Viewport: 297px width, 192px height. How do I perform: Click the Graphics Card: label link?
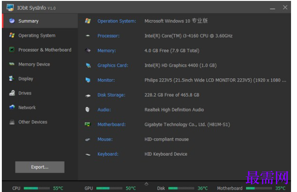pyautogui.click(x=113, y=65)
